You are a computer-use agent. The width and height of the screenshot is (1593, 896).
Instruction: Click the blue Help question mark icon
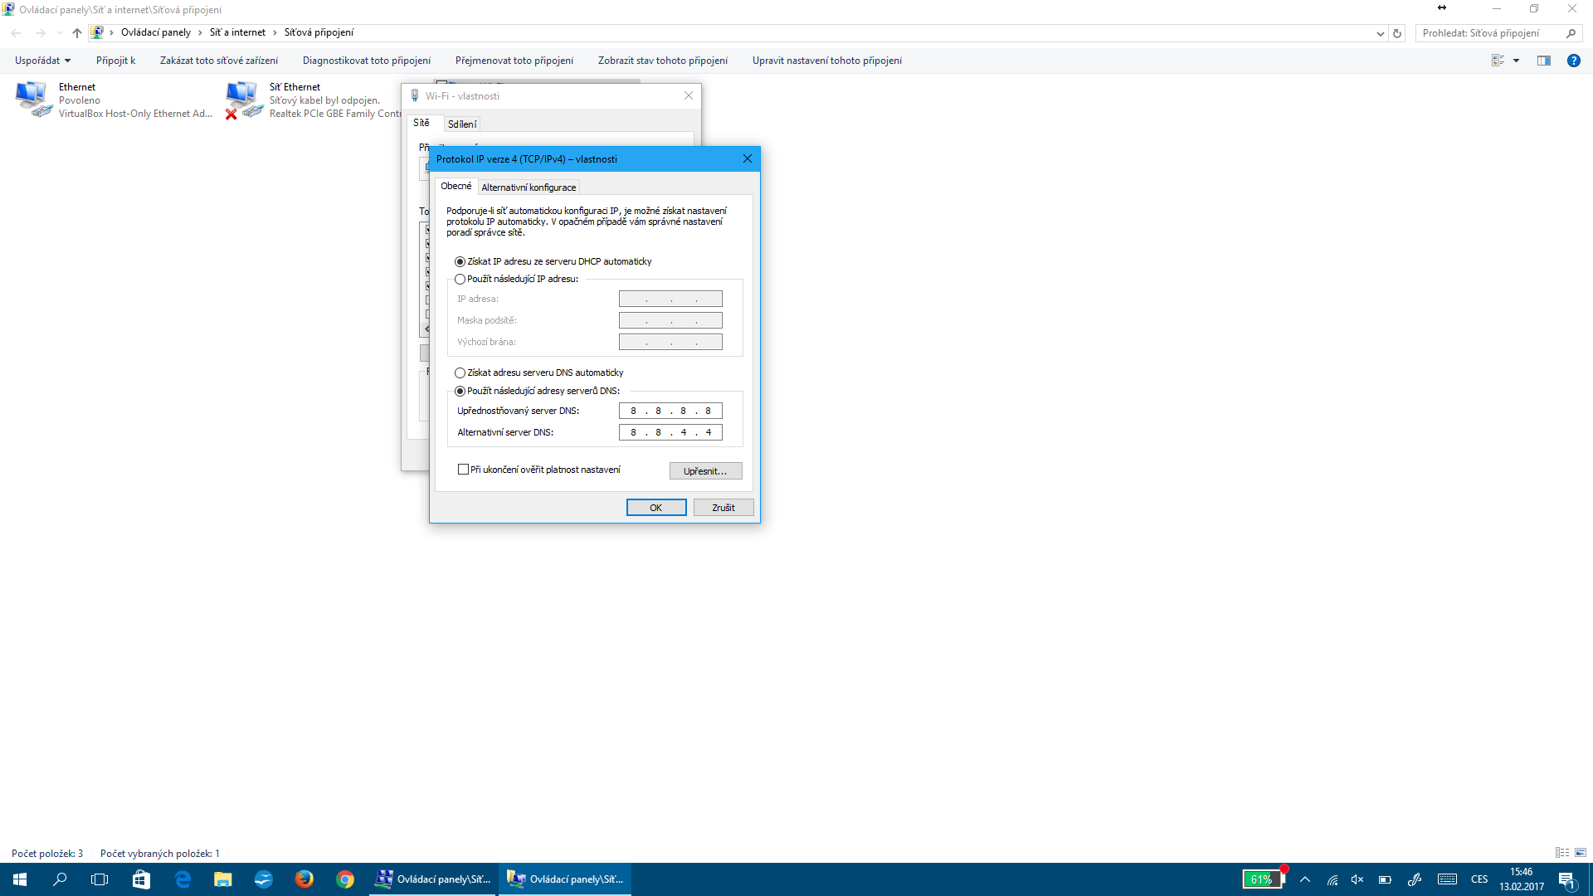pyautogui.click(x=1573, y=61)
